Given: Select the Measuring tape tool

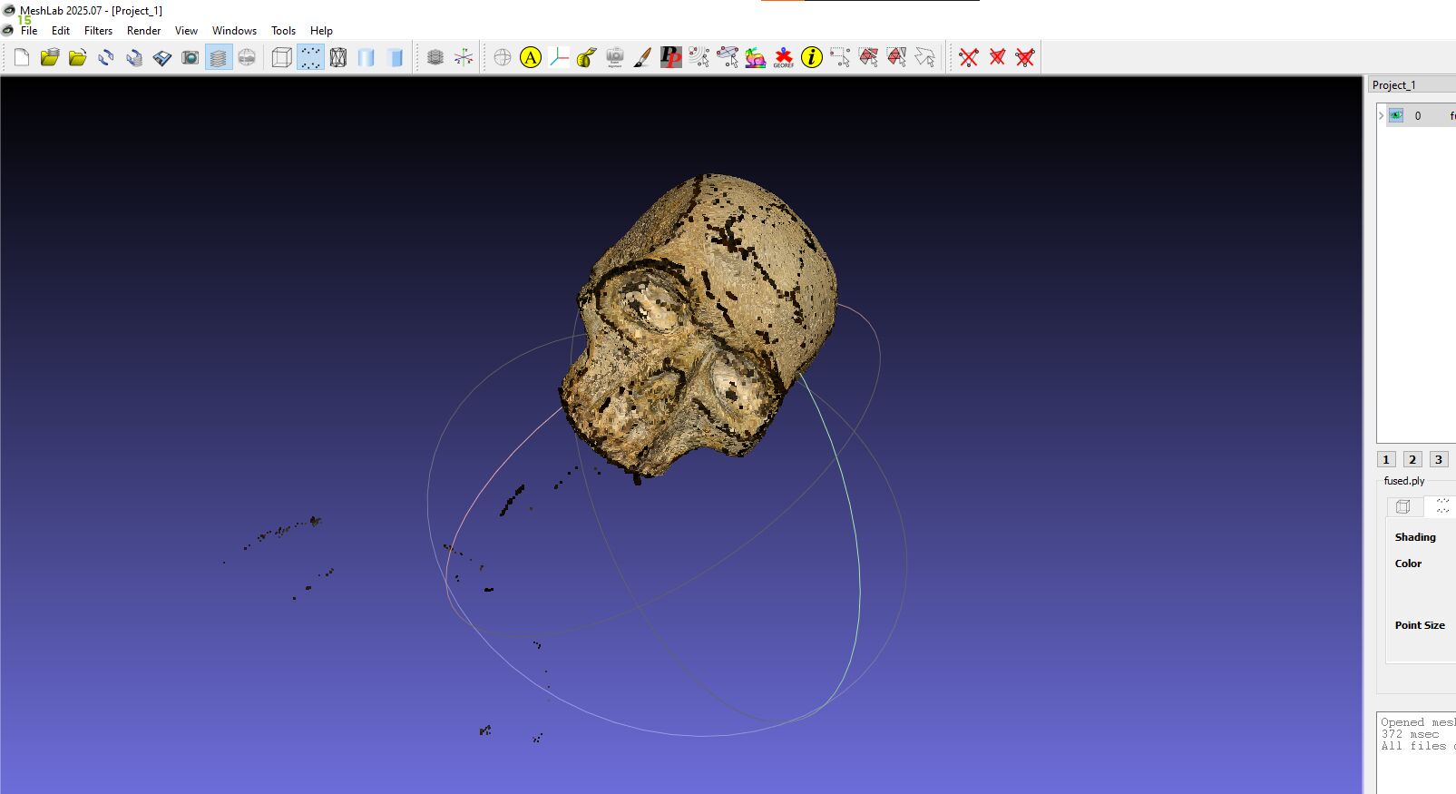Looking at the screenshot, I should tap(586, 58).
